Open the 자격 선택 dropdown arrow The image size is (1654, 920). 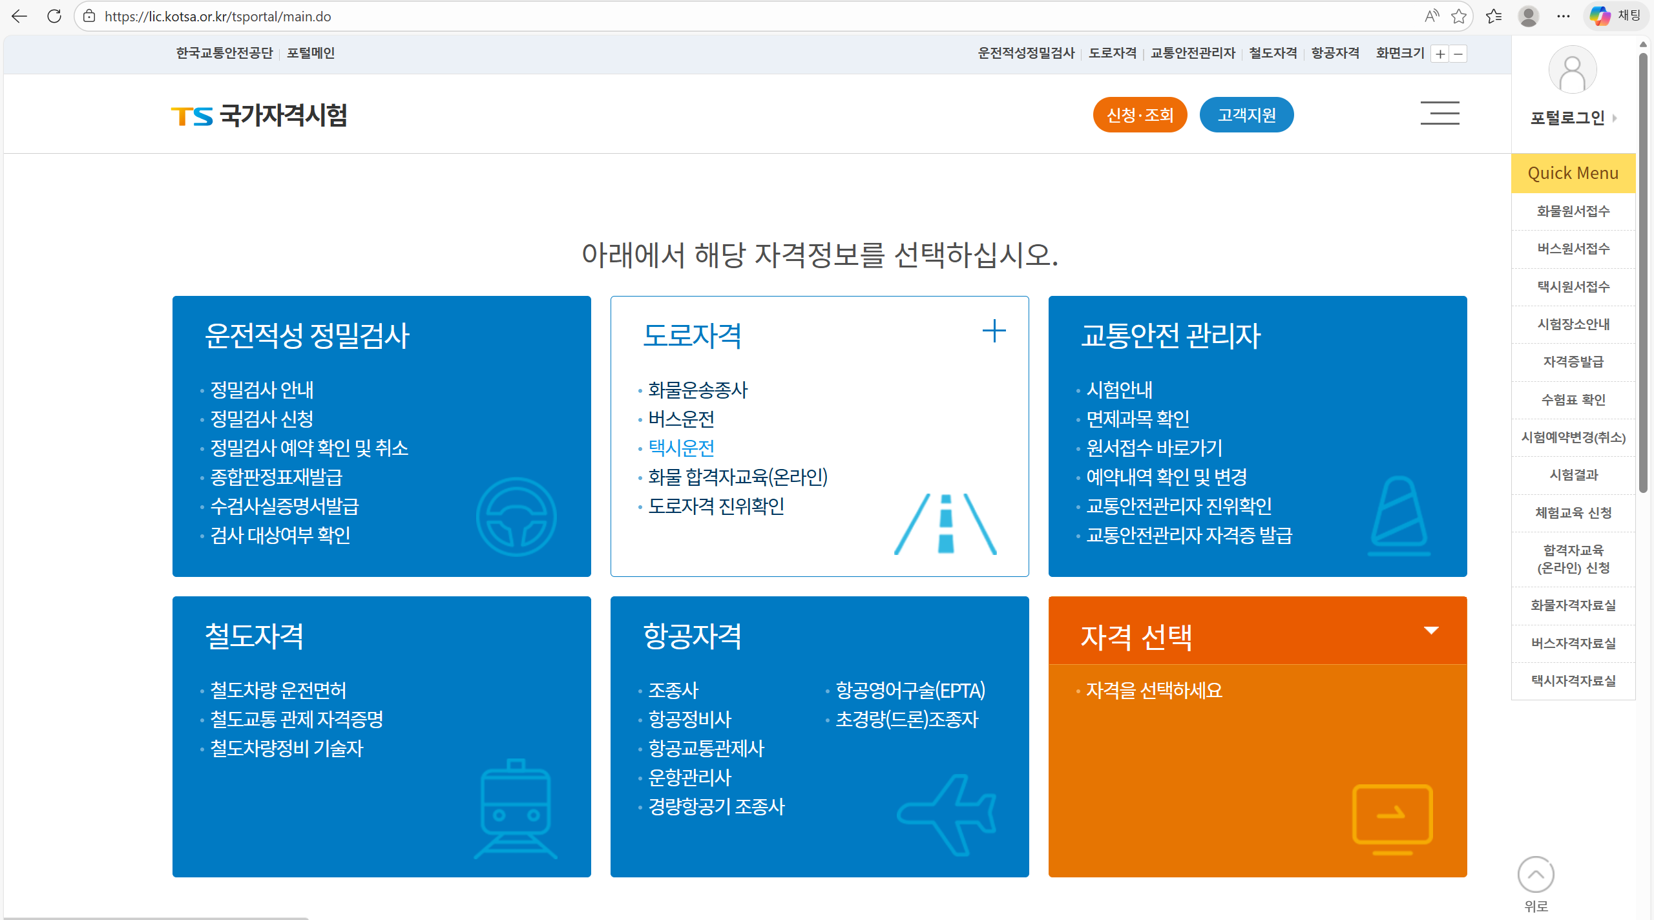click(x=1431, y=631)
